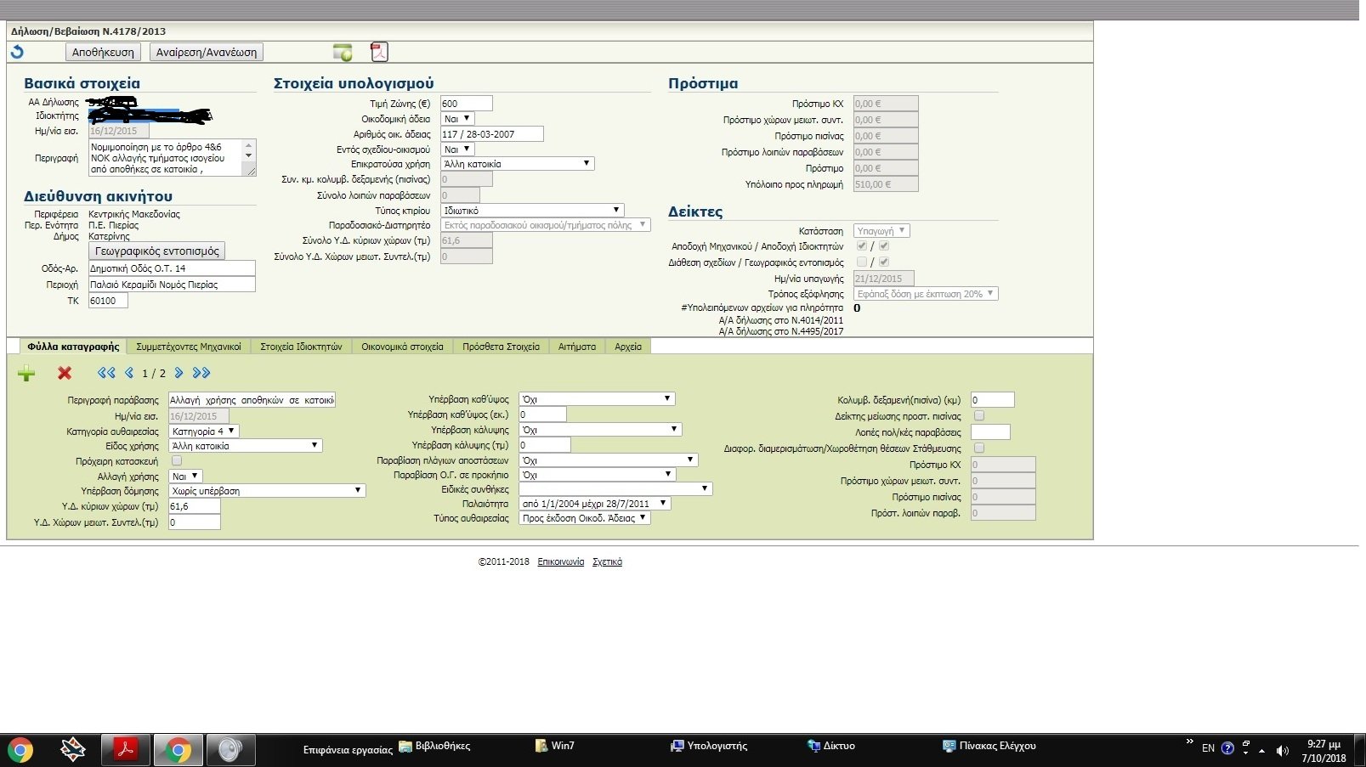The image size is (1366, 767).
Task: Click the Τιμή Ζώνης input field
Action: pyautogui.click(x=466, y=104)
